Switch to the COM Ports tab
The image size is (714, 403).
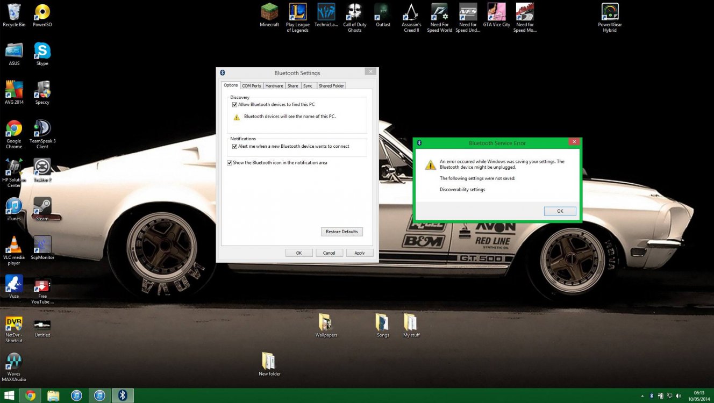tap(252, 86)
